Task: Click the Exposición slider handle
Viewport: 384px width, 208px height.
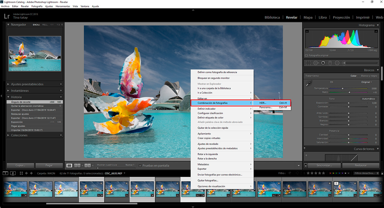Action: (x=349, y=103)
